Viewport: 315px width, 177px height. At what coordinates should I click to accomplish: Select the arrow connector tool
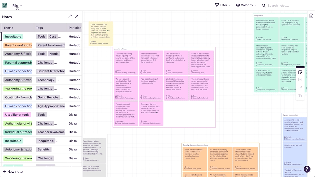(x=300, y=87)
